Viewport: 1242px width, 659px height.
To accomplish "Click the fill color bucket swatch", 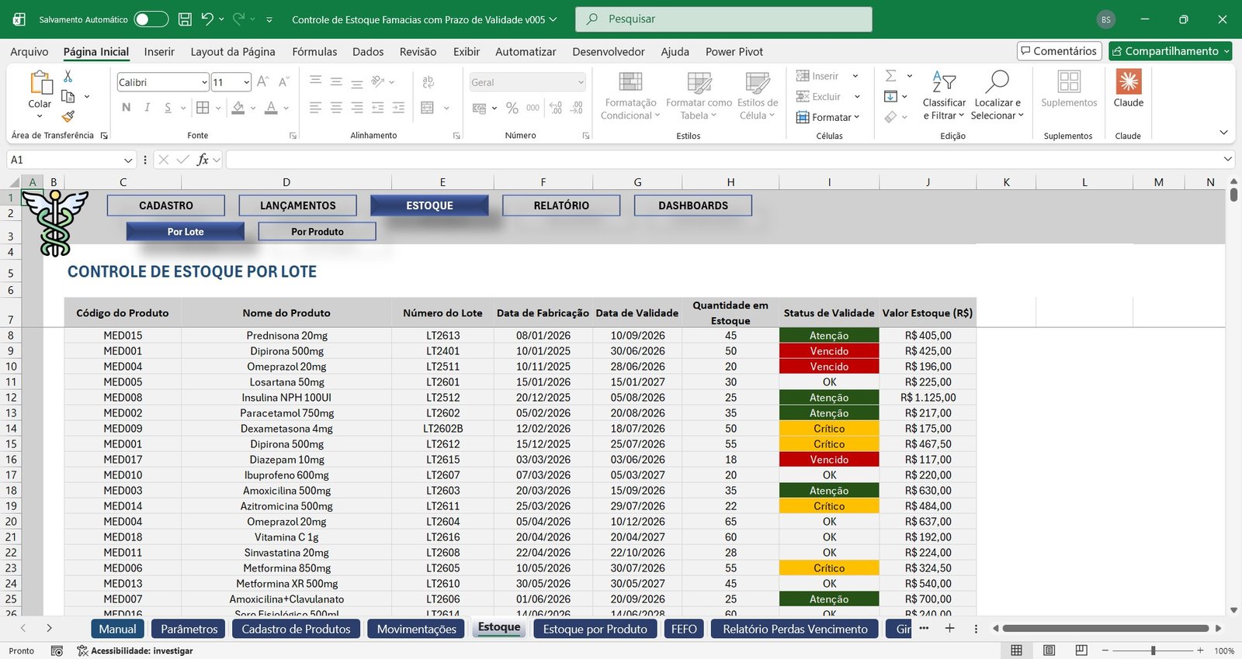I will [x=238, y=108].
